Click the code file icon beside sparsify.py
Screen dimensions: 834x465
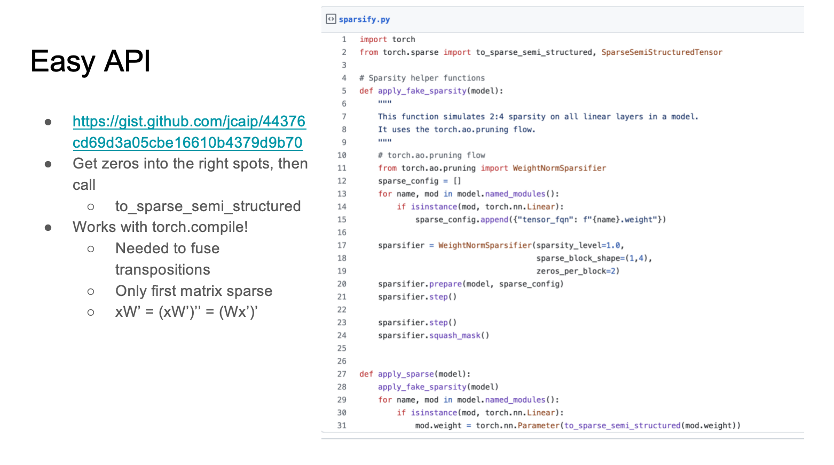click(x=331, y=19)
